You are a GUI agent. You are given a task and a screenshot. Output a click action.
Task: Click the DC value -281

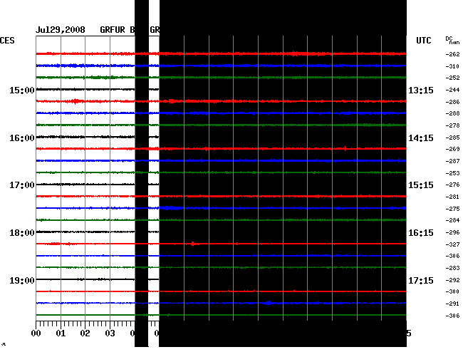[x=452, y=197]
